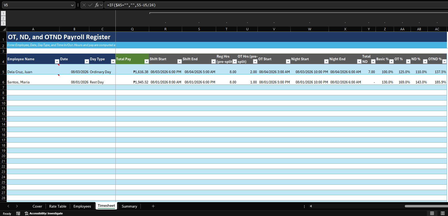Select column Q header
448x216 pixels.
[x=132, y=29]
